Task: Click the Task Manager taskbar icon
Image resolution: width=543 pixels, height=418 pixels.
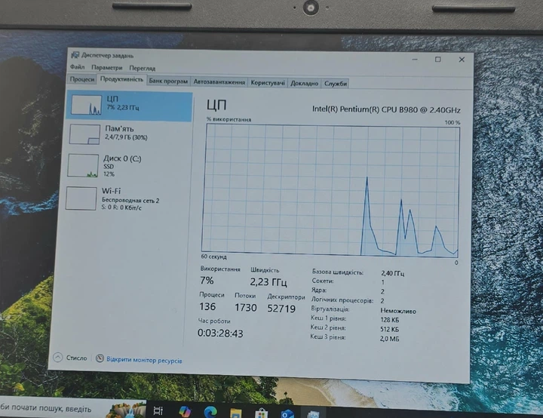Action: (x=313, y=414)
